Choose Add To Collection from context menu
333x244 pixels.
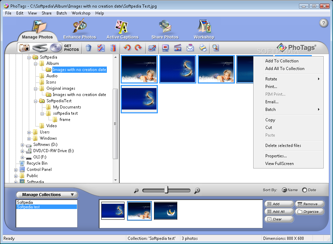(x=288, y=61)
